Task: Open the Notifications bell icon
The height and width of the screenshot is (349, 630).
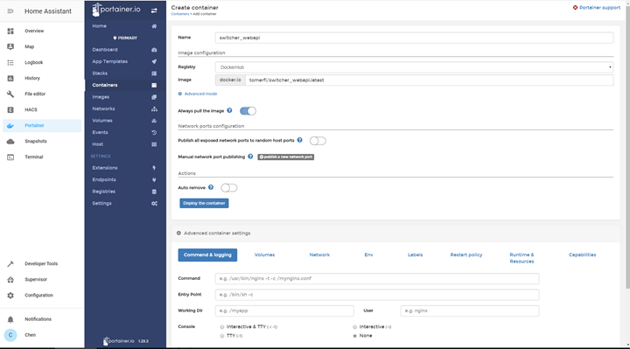Action: [10, 319]
